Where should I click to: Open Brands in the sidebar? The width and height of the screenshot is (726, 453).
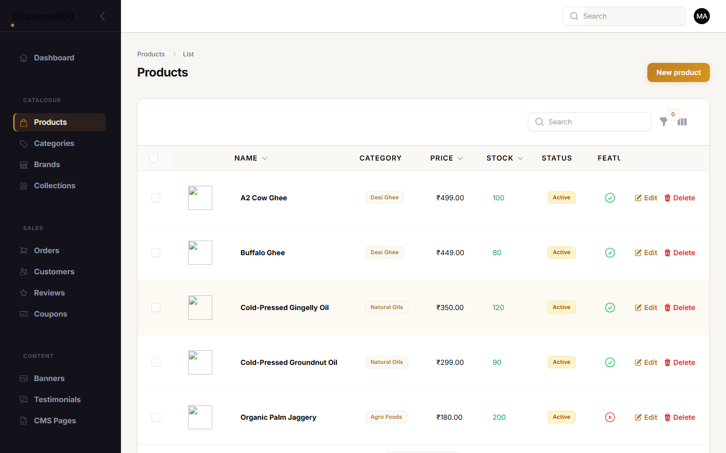(59, 165)
